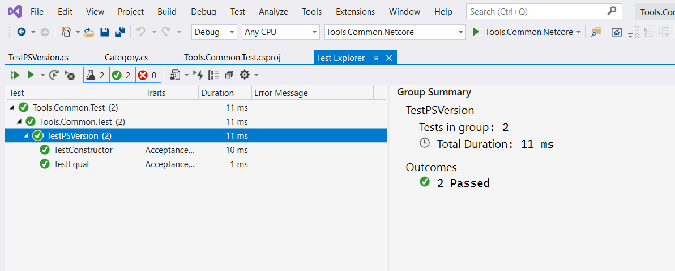Click the Playlist icon in Test Explorer

click(x=175, y=75)
